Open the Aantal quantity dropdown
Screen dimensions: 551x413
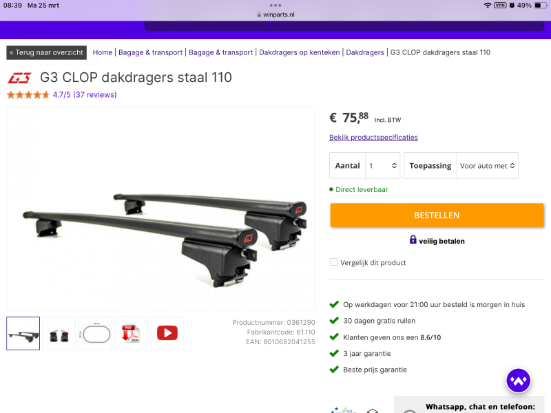coord(383,165)
